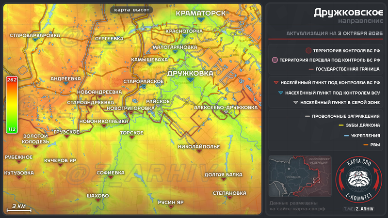Click the Krasnotorka settlement marker
The height and width of the screenshot is (218, 388).
[184, 35]
